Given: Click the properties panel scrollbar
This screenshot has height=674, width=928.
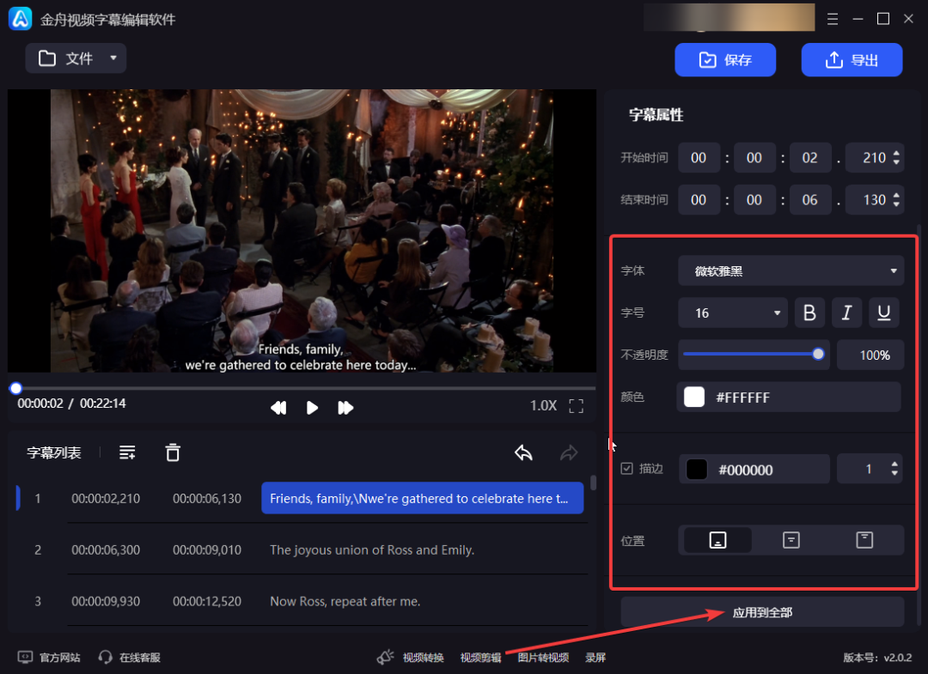Looking at the screenshot, I should click(919, 426).
